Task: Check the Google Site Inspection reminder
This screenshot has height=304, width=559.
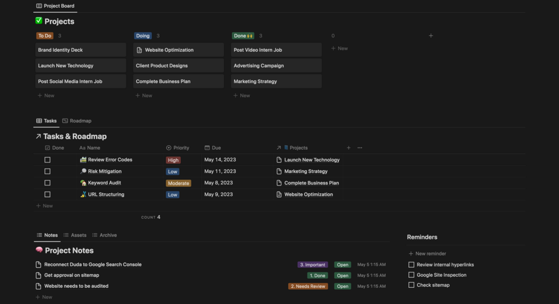Action: [411, 274]
